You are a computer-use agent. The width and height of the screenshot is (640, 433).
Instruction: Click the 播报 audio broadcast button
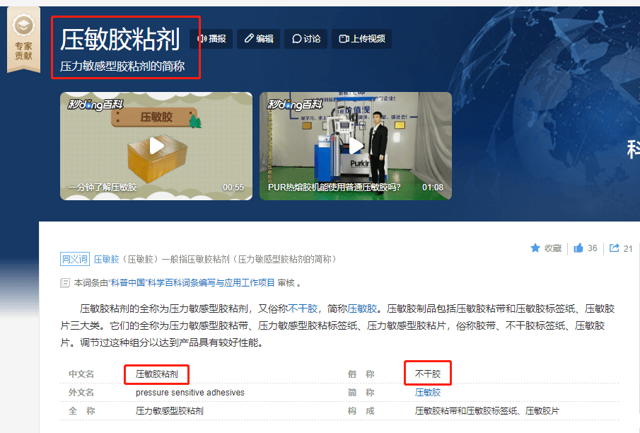tap(211, 39)
